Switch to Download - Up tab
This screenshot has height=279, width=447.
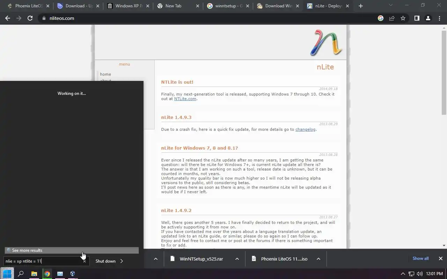tap(79, 6)
